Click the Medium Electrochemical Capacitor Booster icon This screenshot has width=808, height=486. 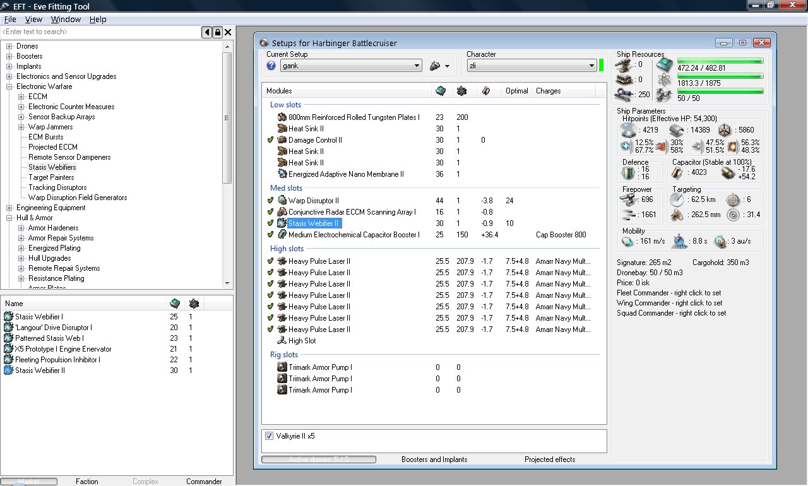point(282,235)
